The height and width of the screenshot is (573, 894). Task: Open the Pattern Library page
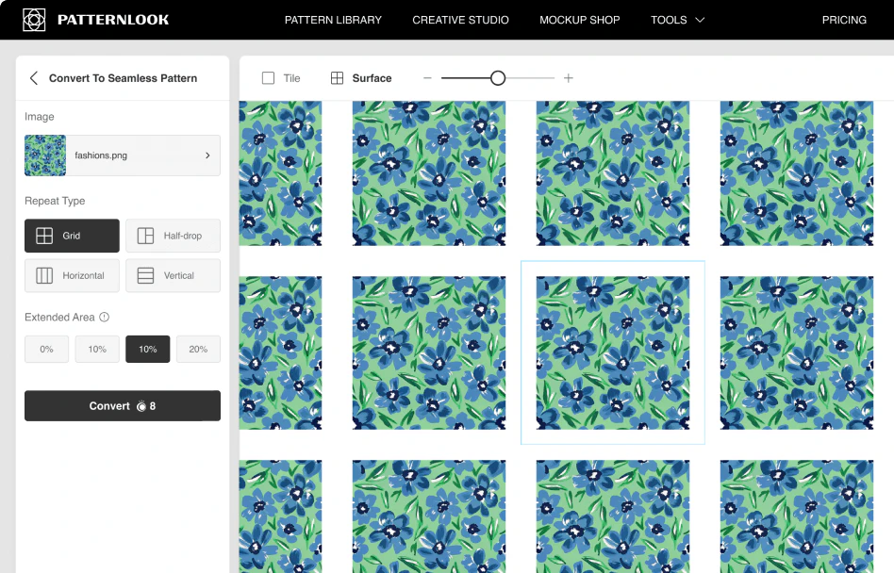click(333, 20)
